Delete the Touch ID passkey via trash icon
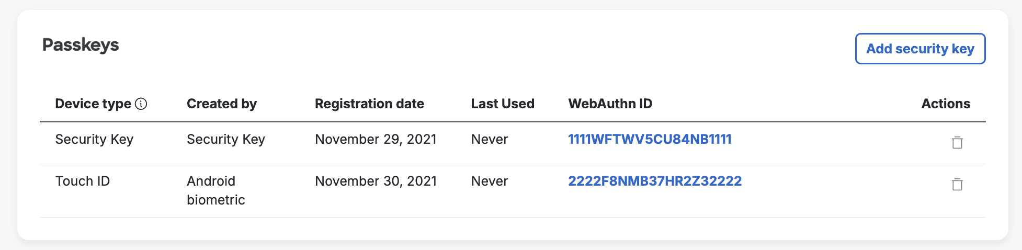Screen dimensions: 1022x250 click(x=957, y=184)
